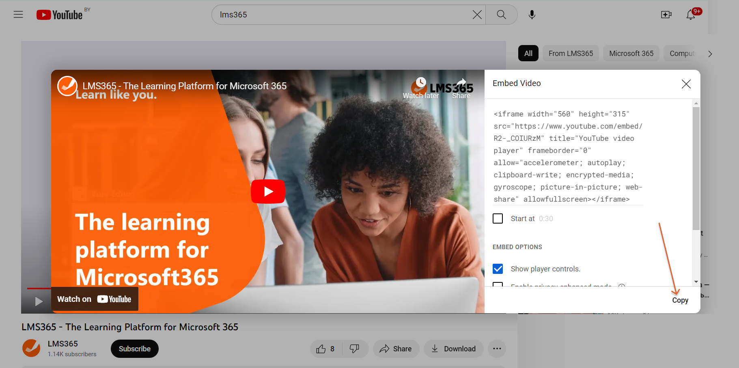The height and width of the screenshot is (368, 739).
Task: Open the notifications bell
Action: [x=691, y=15]
